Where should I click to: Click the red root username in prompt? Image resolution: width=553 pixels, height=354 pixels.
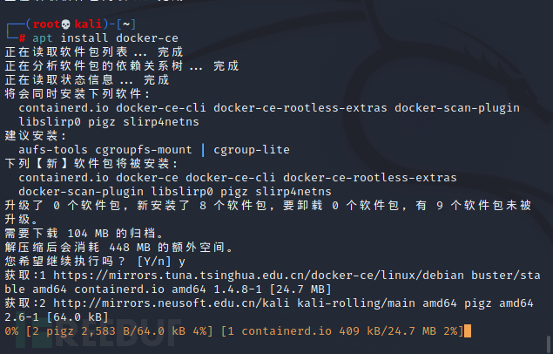click(x=46, y=24)
